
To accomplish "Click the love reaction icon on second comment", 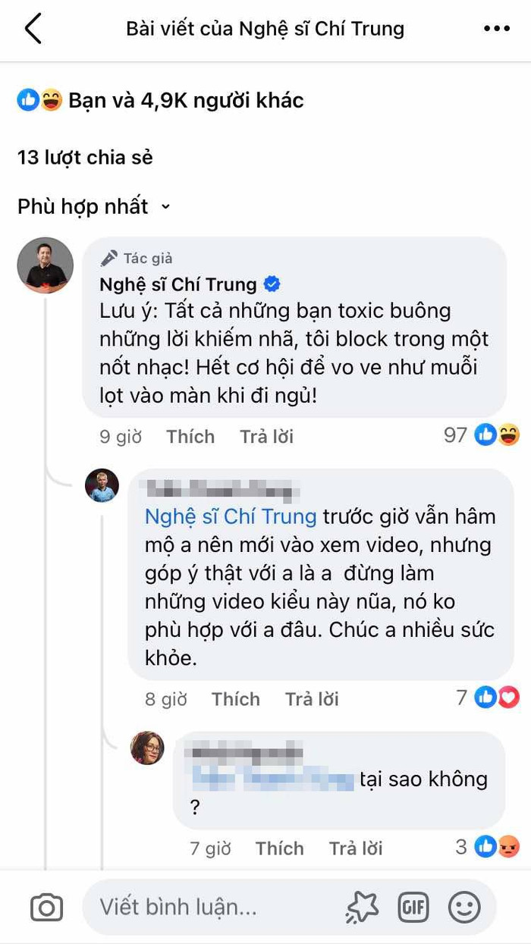I will (x=506, y=698).
